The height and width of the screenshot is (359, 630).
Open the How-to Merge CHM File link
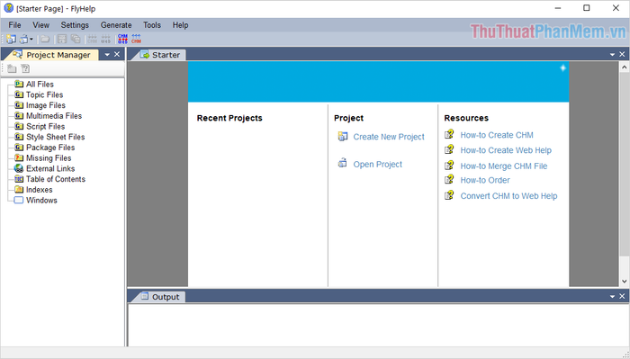(x=504, y=166)
